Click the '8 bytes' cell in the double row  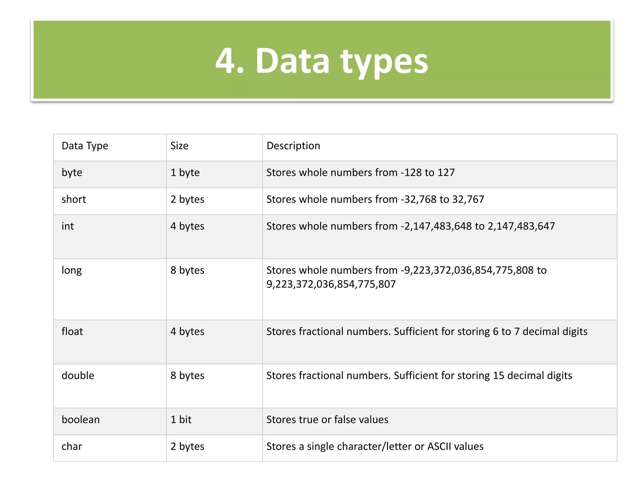click(214, 386)
